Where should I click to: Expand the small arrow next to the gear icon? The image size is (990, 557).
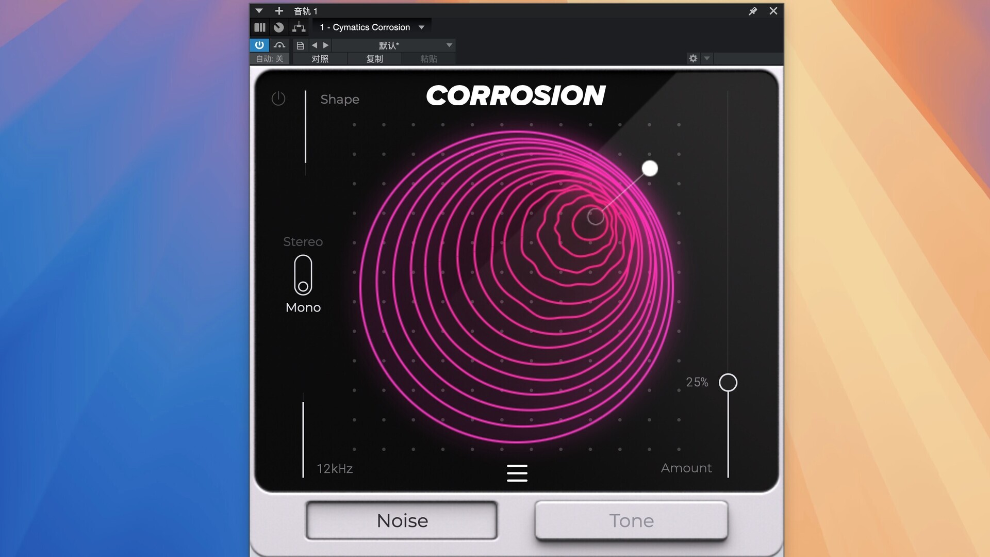tap(707, 58)
